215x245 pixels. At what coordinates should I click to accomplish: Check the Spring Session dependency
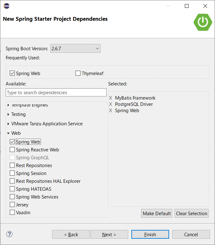tap(12, 173)
